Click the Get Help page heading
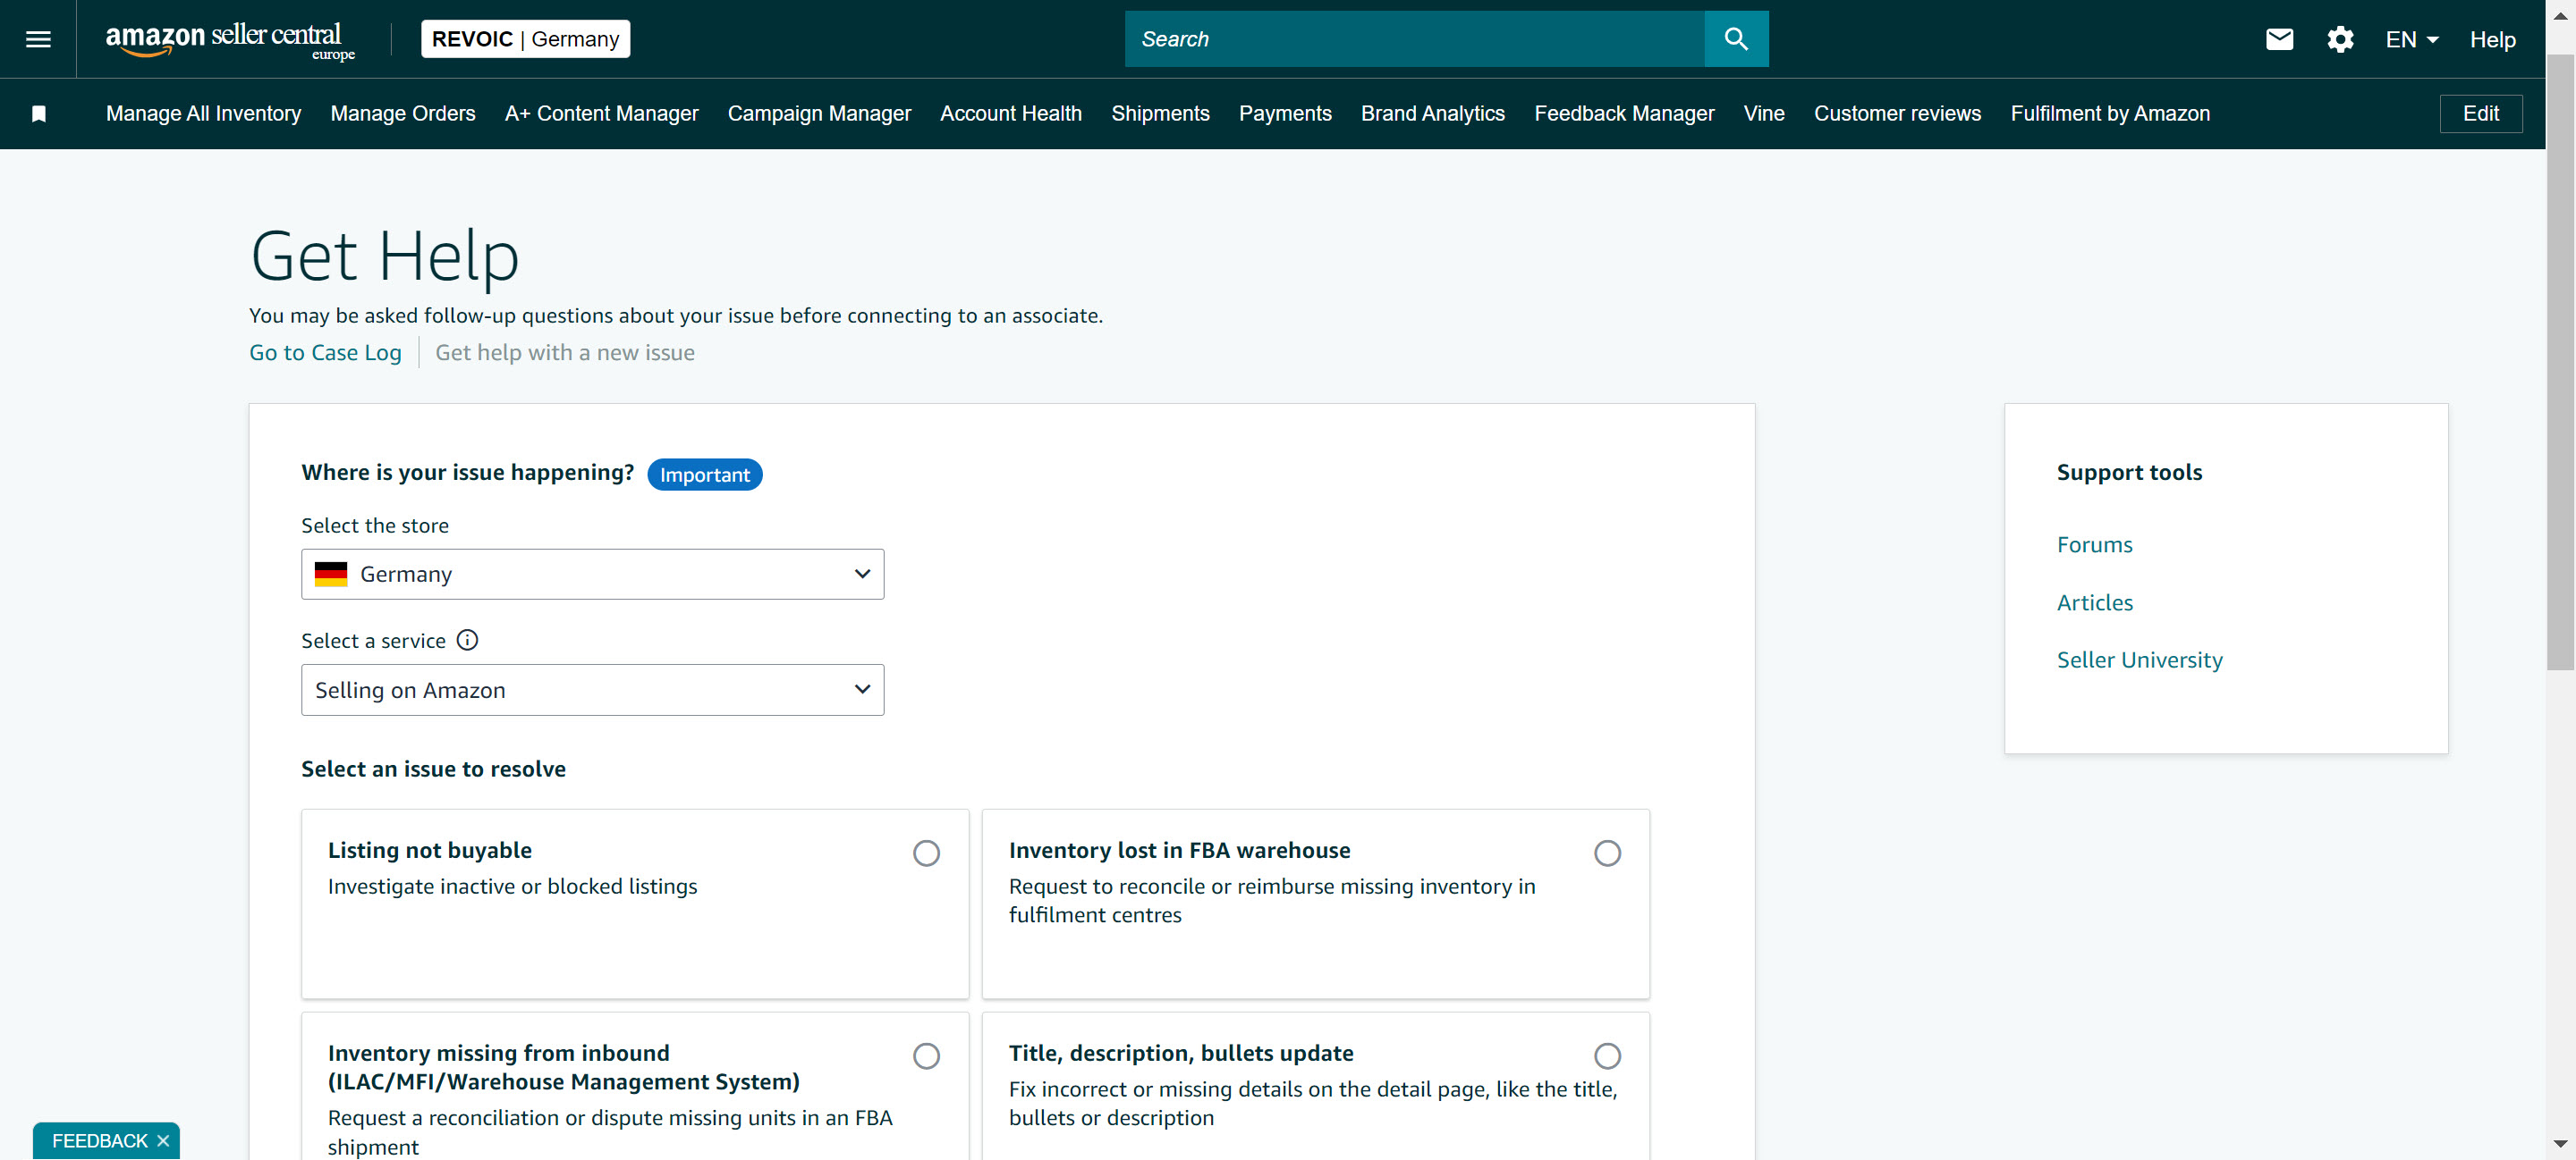Image resolution: width=2576 pixels, height=1160 pixels. tap(384, 256)
